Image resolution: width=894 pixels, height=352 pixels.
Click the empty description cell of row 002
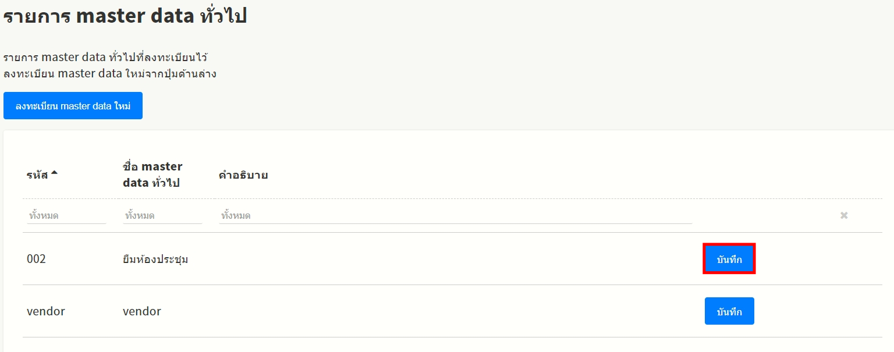point(454,259)
